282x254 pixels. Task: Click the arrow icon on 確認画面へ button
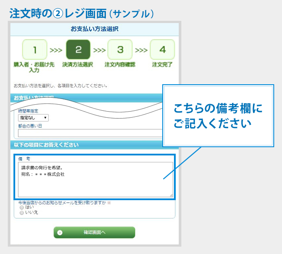click(60, 233)
